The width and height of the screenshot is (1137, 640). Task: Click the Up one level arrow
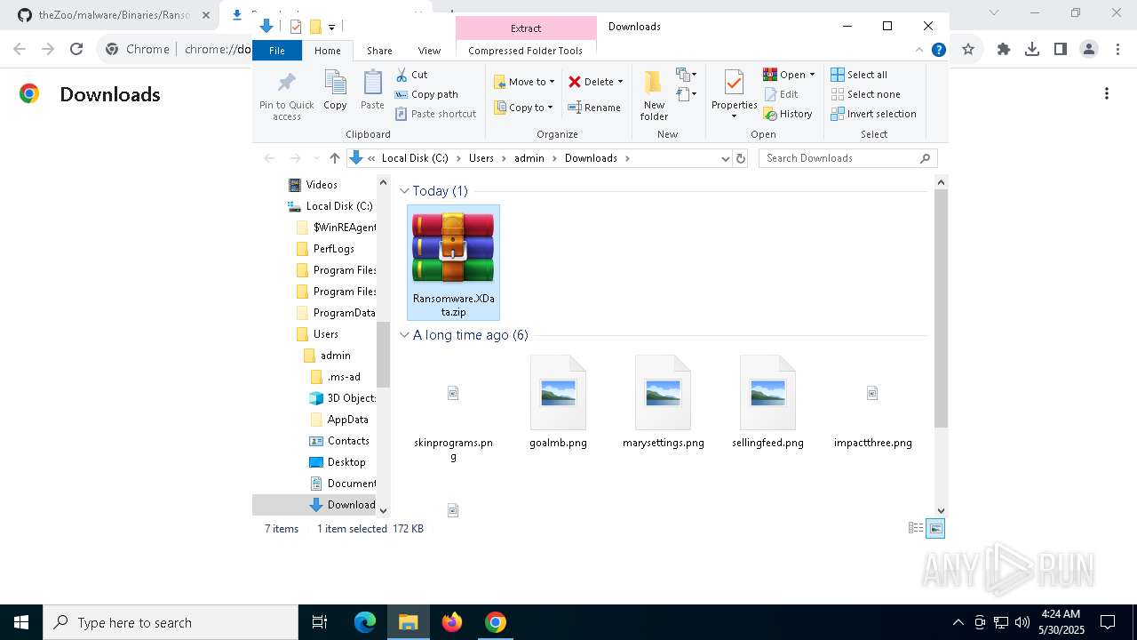click(334, 158)
